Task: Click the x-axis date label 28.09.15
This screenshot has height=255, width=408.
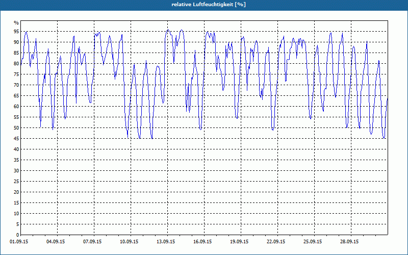Action: 349,242
